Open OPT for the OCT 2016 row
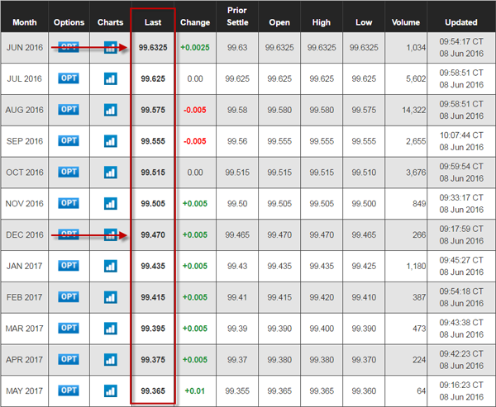 (x=69, y=172)
